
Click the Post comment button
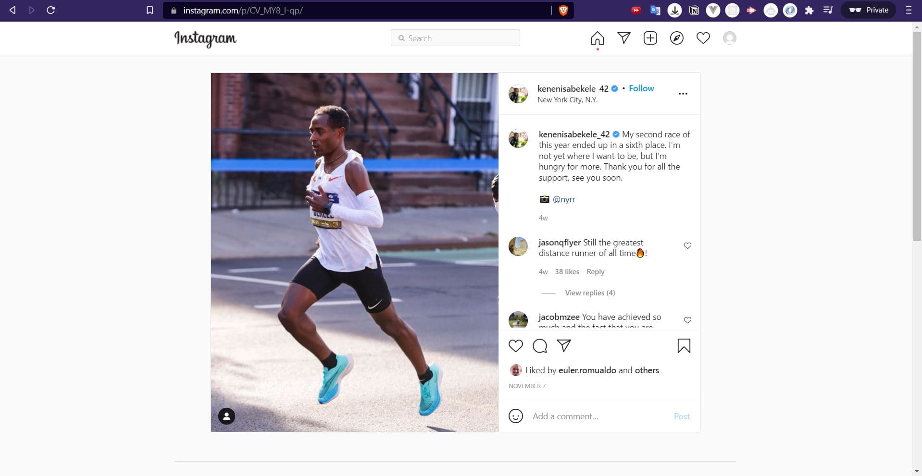tap(682, 416)
